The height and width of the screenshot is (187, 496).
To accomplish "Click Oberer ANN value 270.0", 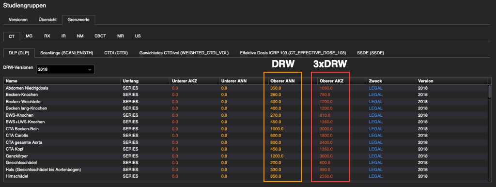I will click(x=275, y=115).
